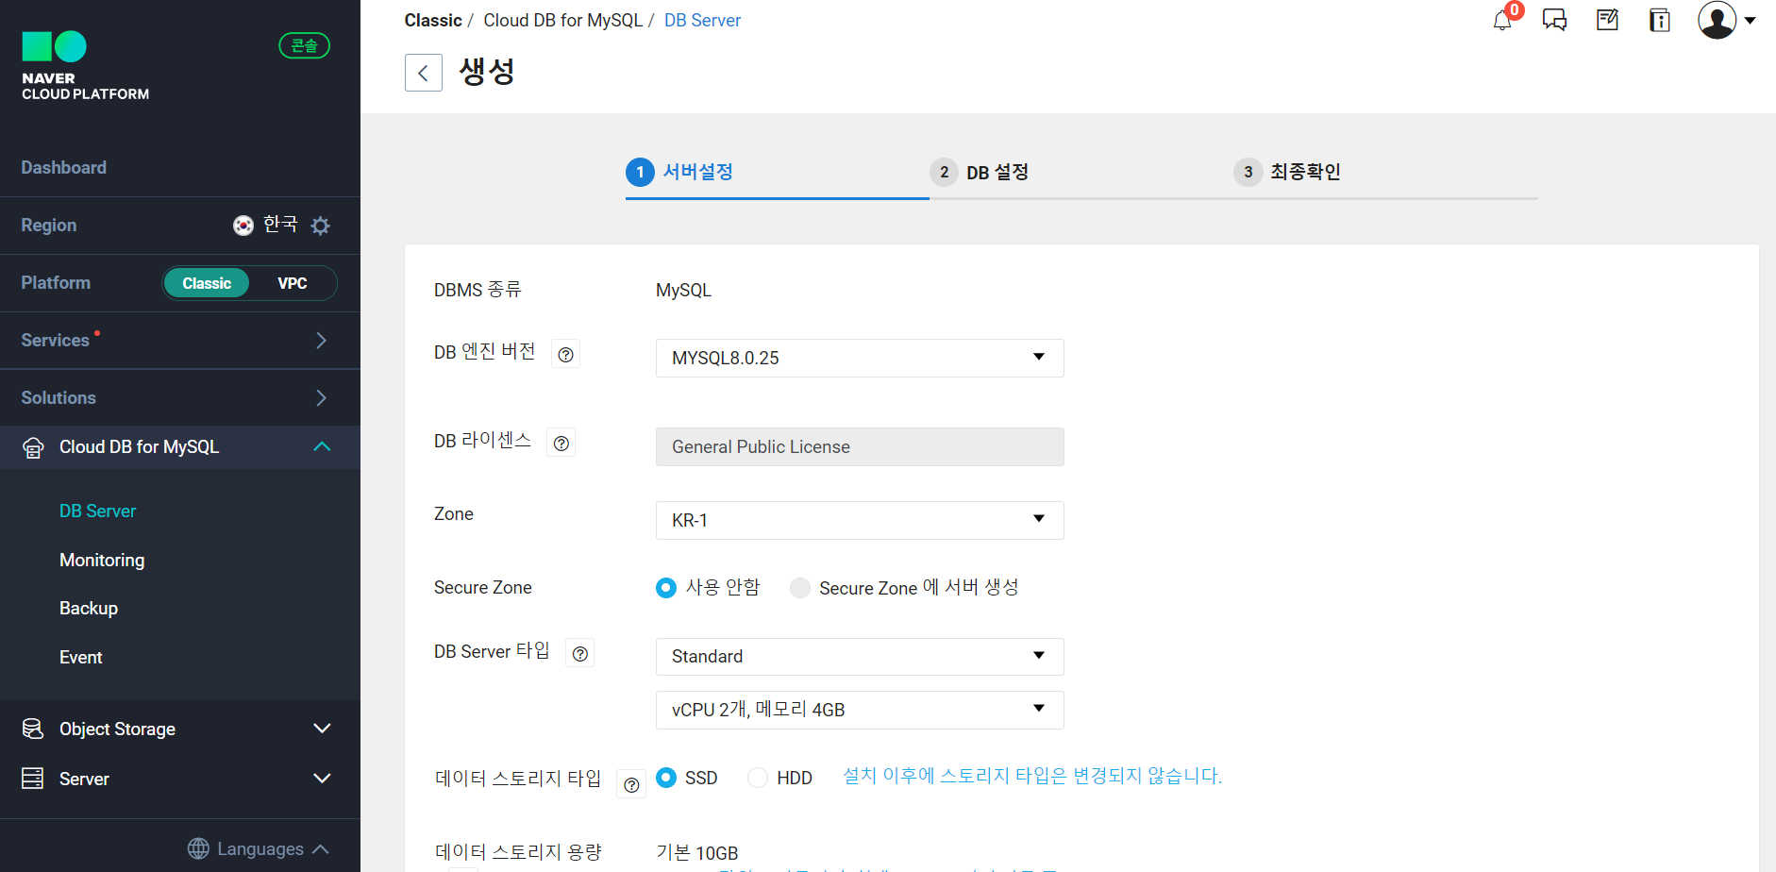Click Classic in the breadcrumb
Viewport: 1776px width, 872px height.
click(x=433, y=20)
